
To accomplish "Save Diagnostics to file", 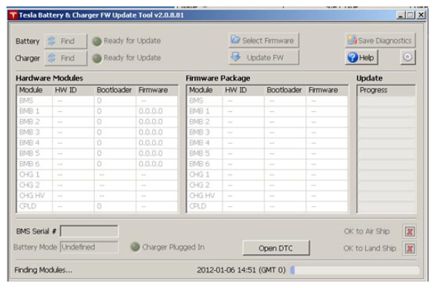I will (380, 41).
